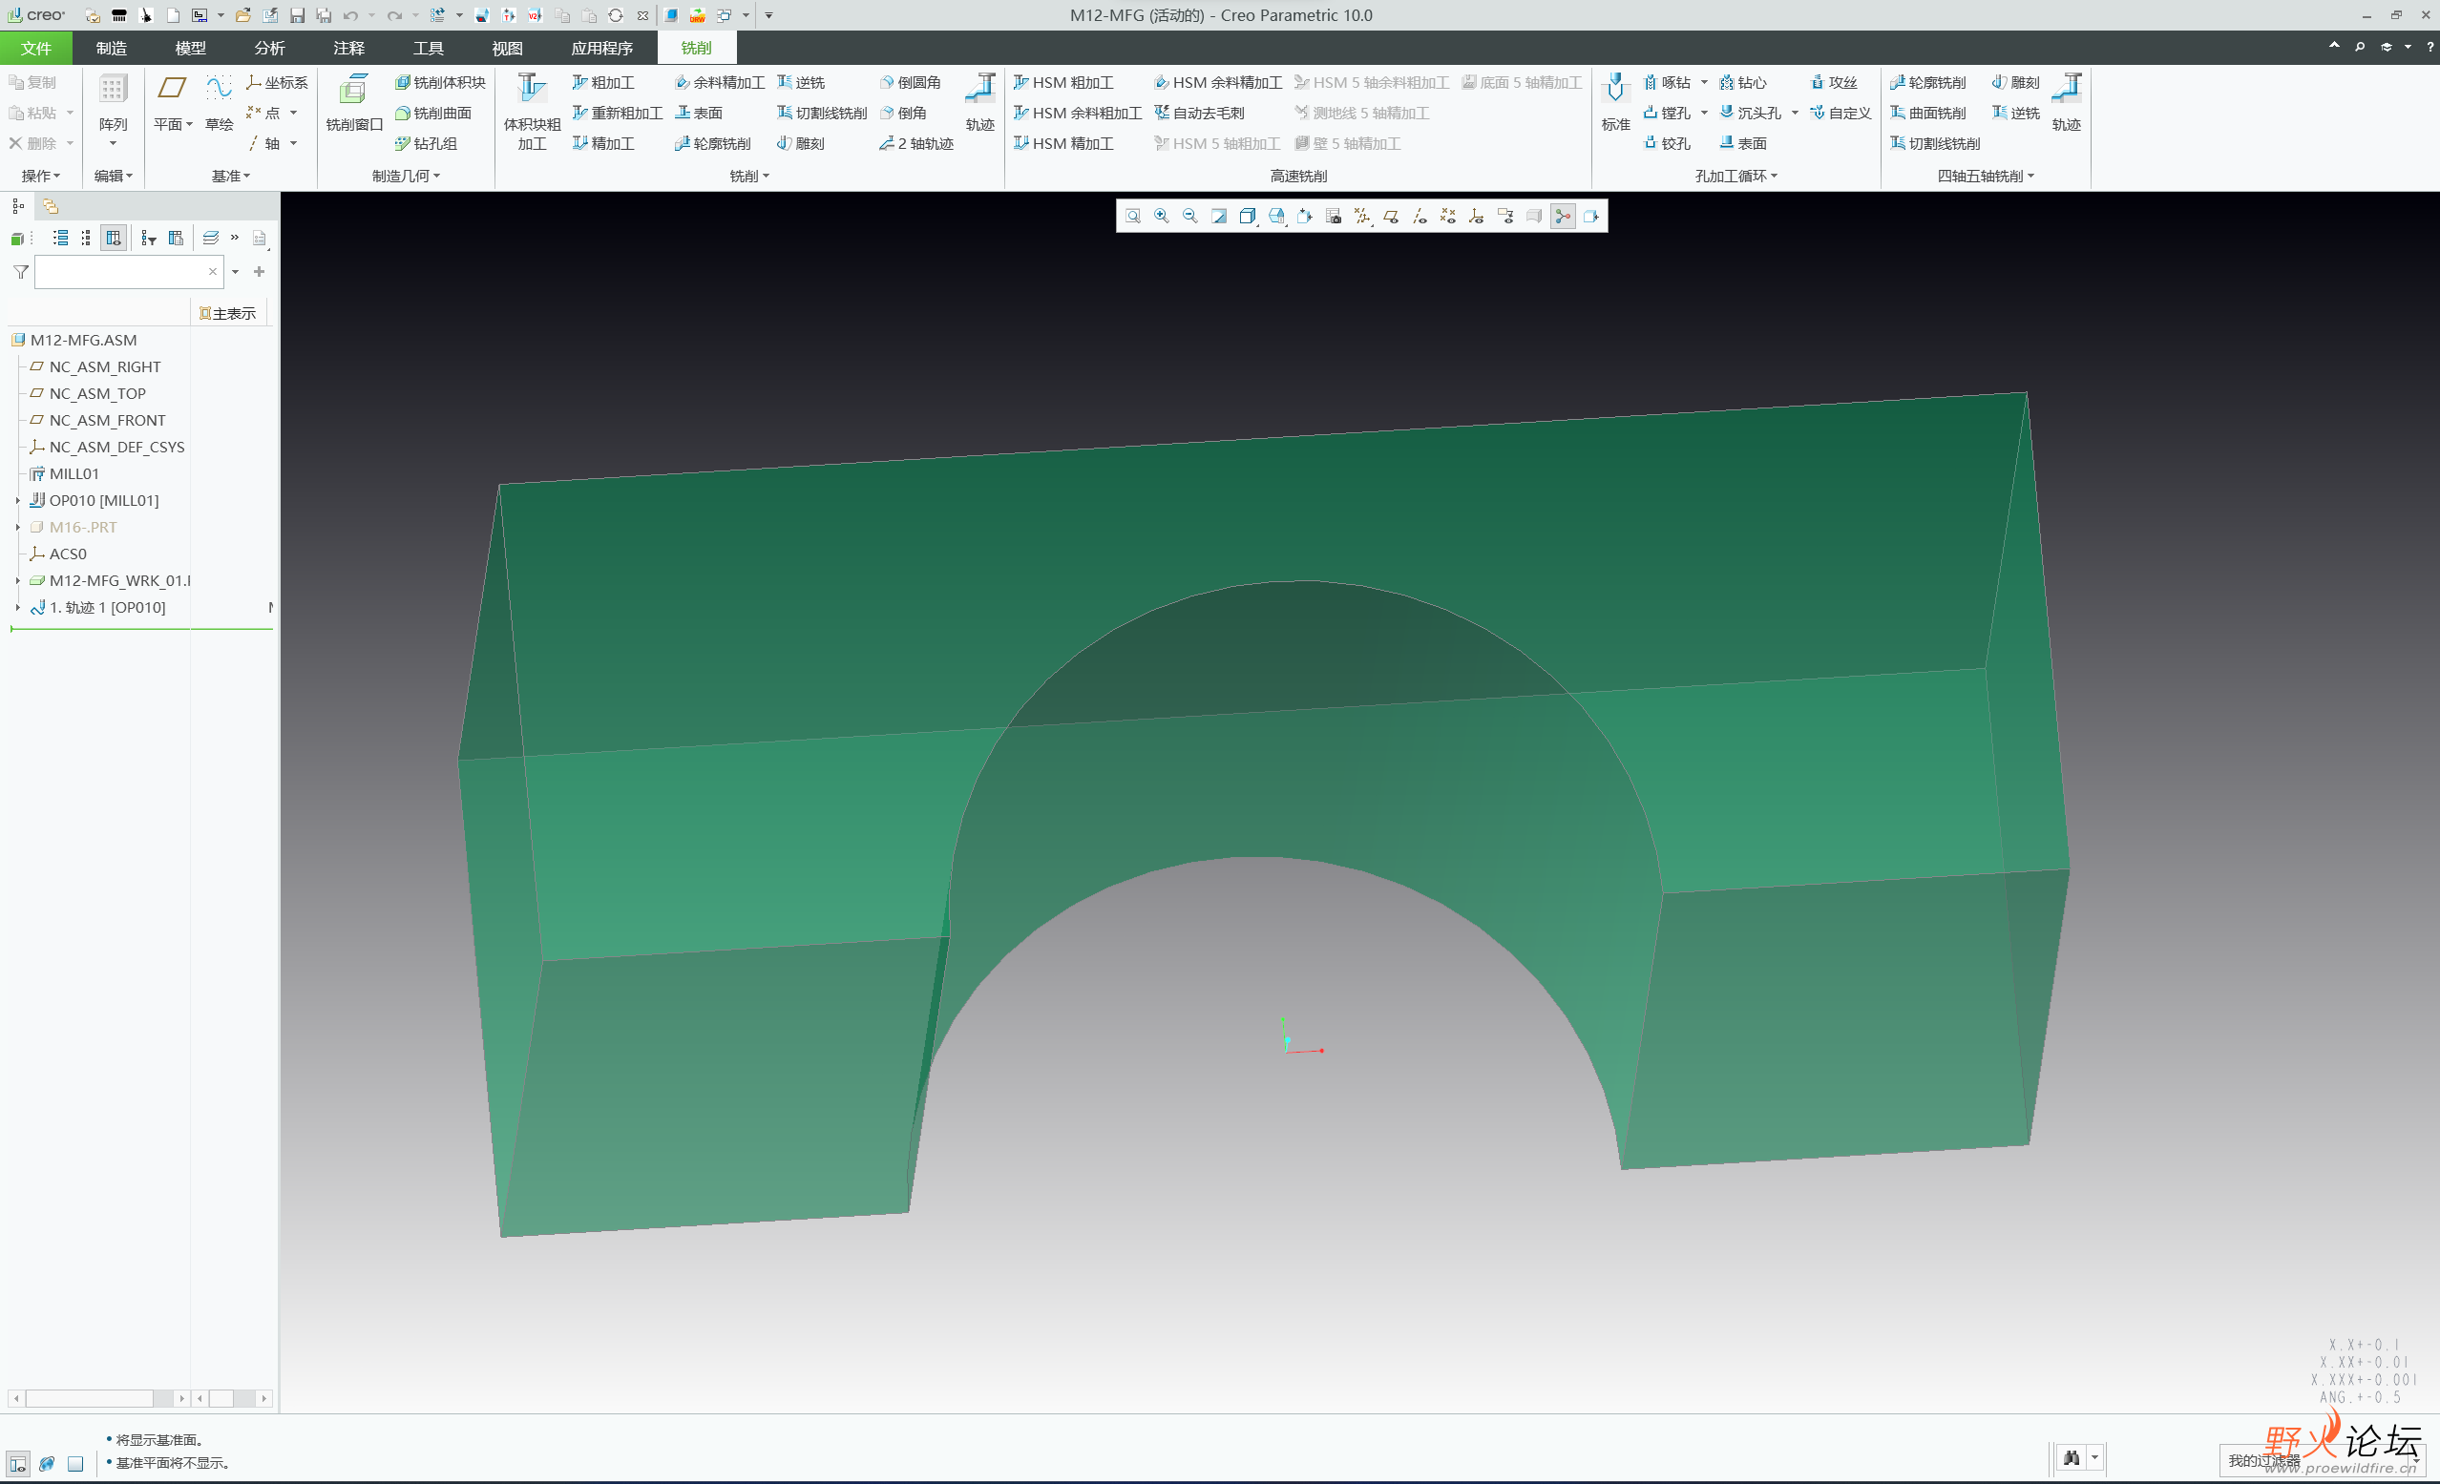Click the 体积块粗加工 volume rough icon
Viewport: 2440px width, 1484px height.
click(x=532, y=90)
